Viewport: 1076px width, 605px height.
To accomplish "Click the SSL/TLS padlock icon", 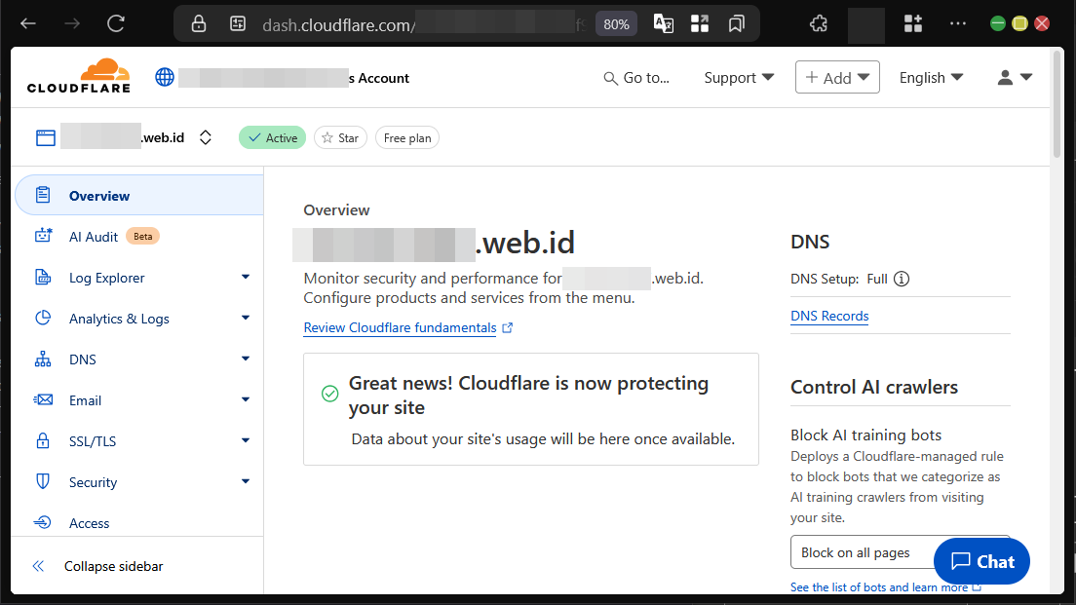I will click(43, 440).
